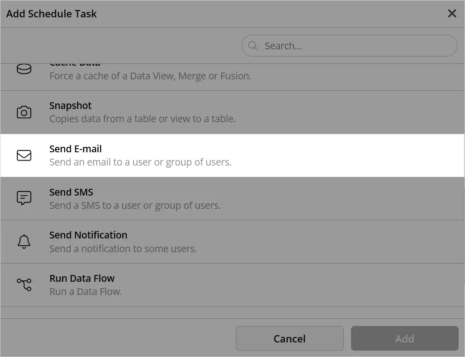
Task: Click the magnifier icon in the search box
Action: click(x=253, y=46)
